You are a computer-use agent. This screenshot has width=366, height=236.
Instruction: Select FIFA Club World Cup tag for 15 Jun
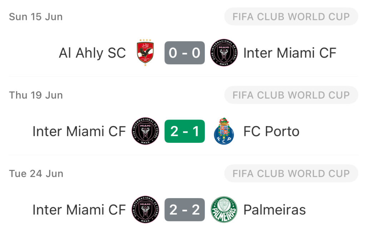coord(291,16)
